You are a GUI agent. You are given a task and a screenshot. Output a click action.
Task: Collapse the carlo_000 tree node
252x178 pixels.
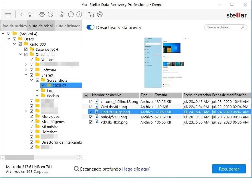click(15, 44)
